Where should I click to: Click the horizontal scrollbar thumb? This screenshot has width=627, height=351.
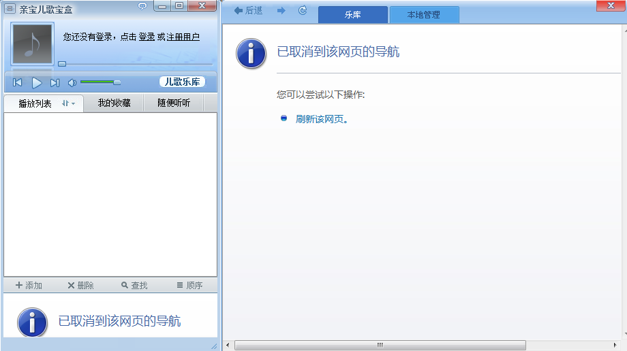click(x=380, y=345)
